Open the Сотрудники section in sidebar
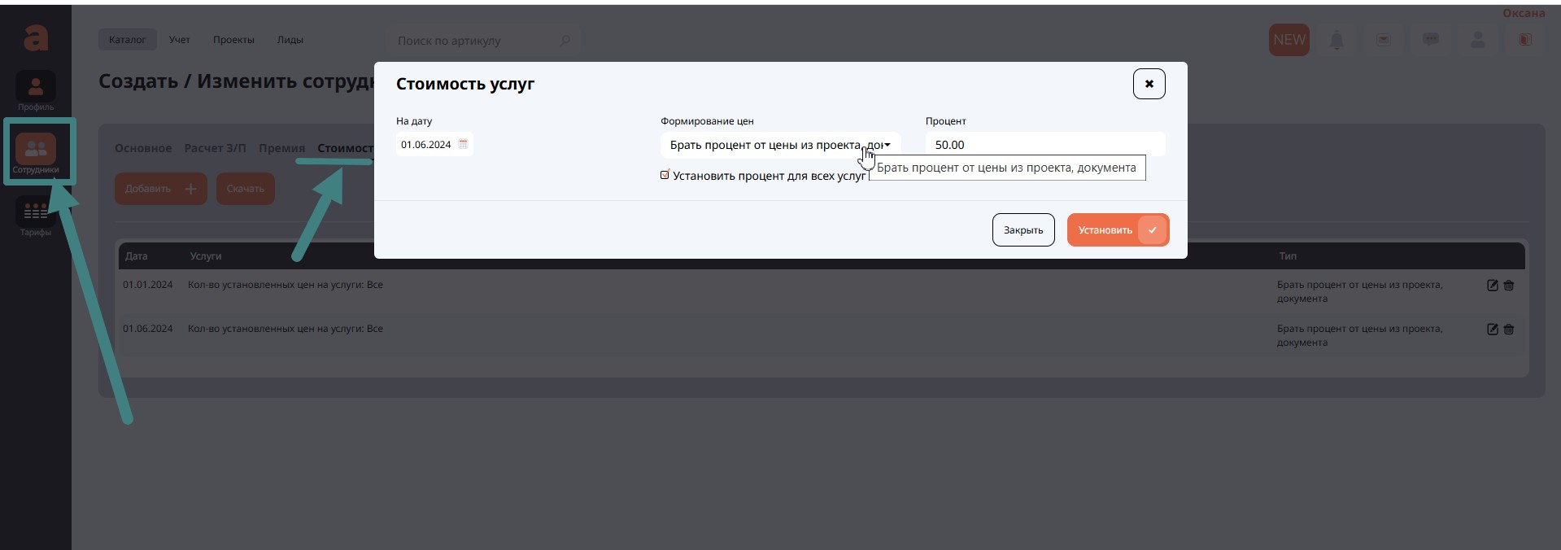 tap(36, 152)
